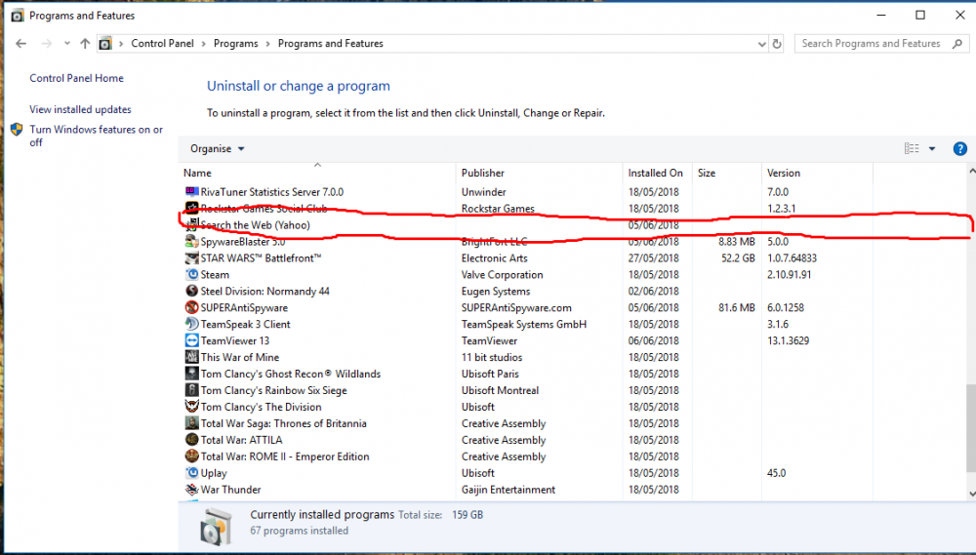Sort list by Publisher column header
This screenshot has height=555, width=976.
coord(483,173)
